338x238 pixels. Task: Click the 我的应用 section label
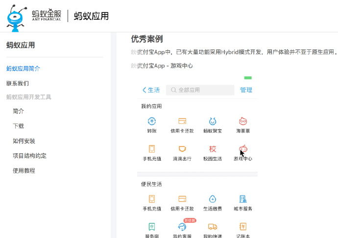[x=151, y=106]
